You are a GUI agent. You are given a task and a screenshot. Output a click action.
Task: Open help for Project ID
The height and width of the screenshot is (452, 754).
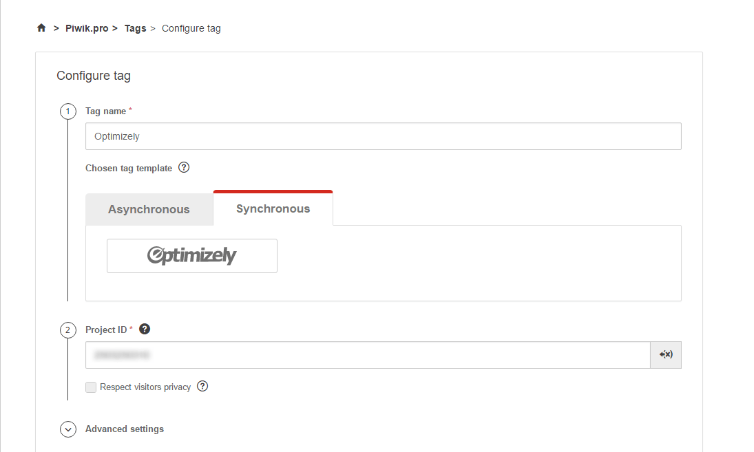144,329
